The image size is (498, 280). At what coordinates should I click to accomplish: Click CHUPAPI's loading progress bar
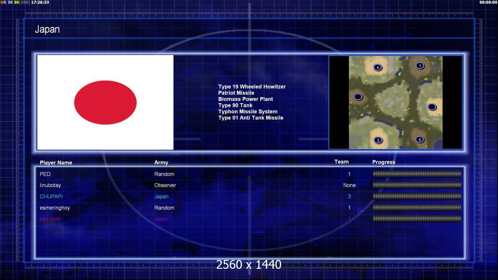(417, 196)
